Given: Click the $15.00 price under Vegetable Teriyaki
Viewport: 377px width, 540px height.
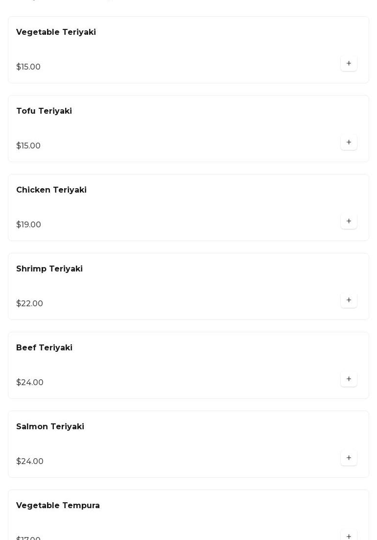Looking at the screenshot, I should [28, 67].
